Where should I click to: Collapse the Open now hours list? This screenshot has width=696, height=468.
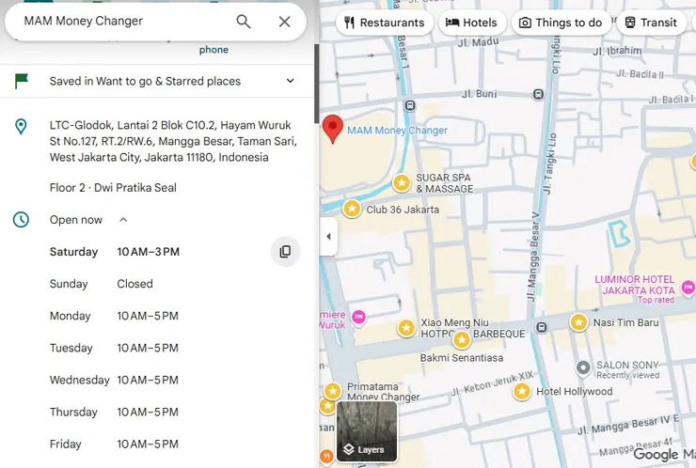point(123,220)
